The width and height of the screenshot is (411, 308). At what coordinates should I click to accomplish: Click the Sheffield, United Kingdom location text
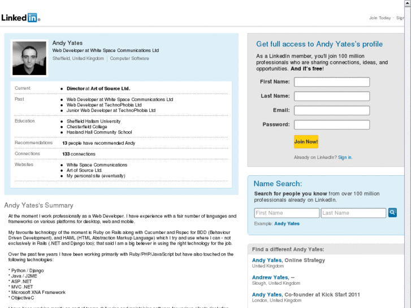(78, 58)
